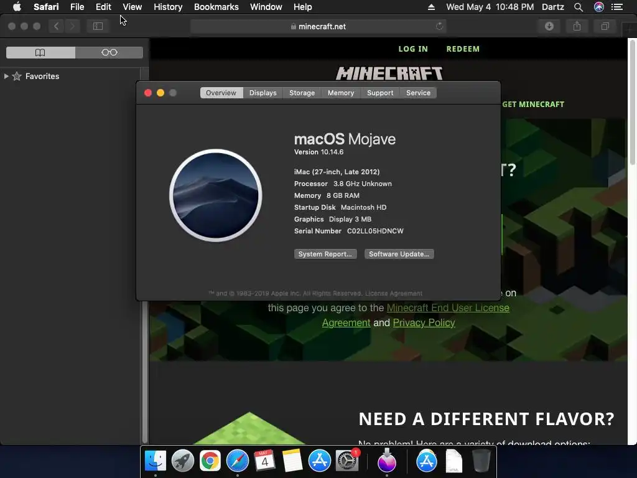
Task: Click the Minecraft page vertical scrollbar
Action: pyautogui.click(x=632, y=101)
